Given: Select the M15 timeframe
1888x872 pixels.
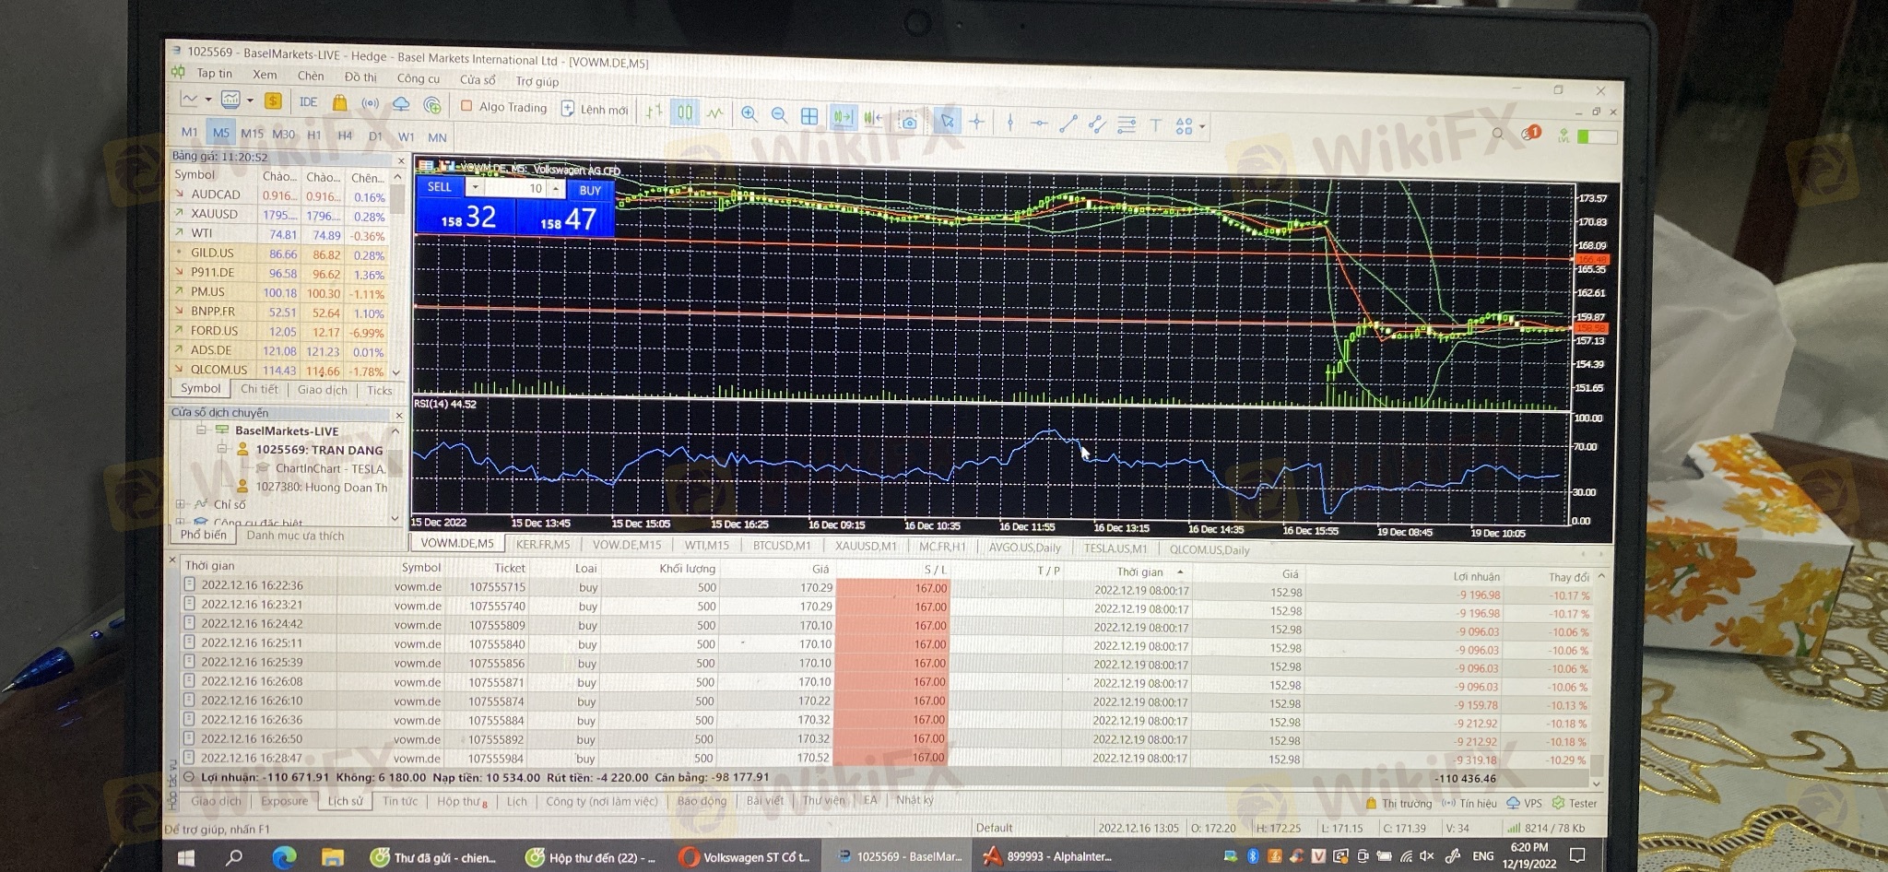Looking at the screenshot, I should 252,134.
